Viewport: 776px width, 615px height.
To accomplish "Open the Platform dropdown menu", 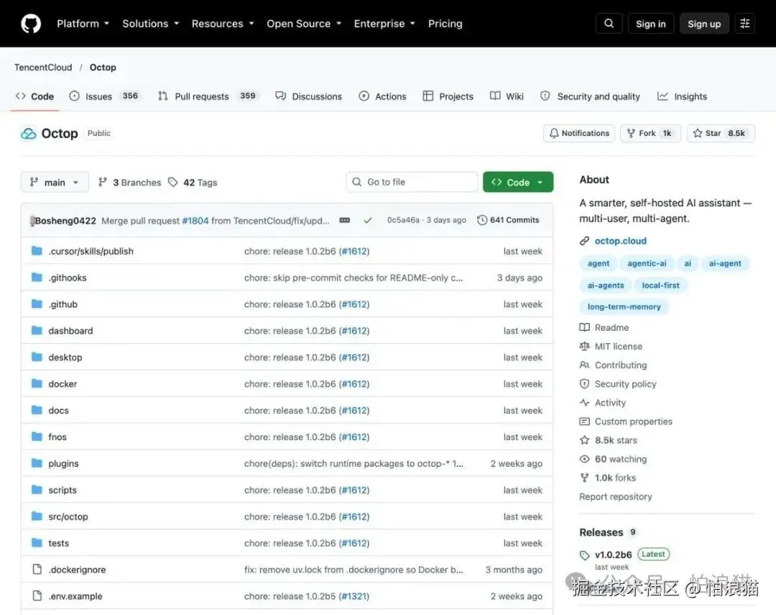I will [x=83, y=23].
